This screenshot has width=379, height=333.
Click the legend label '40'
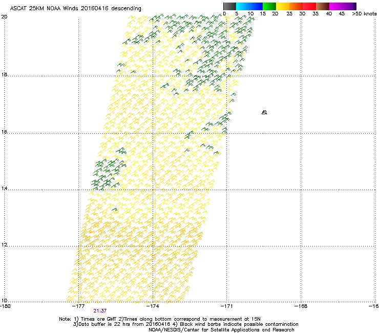click(329, 14)
